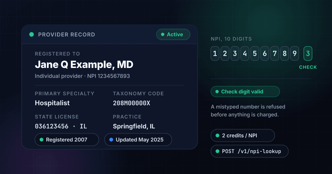Viewport: 332px width, 174px height.
Task: Click the Updated May 2025 pill
Action: coord(138,140)
